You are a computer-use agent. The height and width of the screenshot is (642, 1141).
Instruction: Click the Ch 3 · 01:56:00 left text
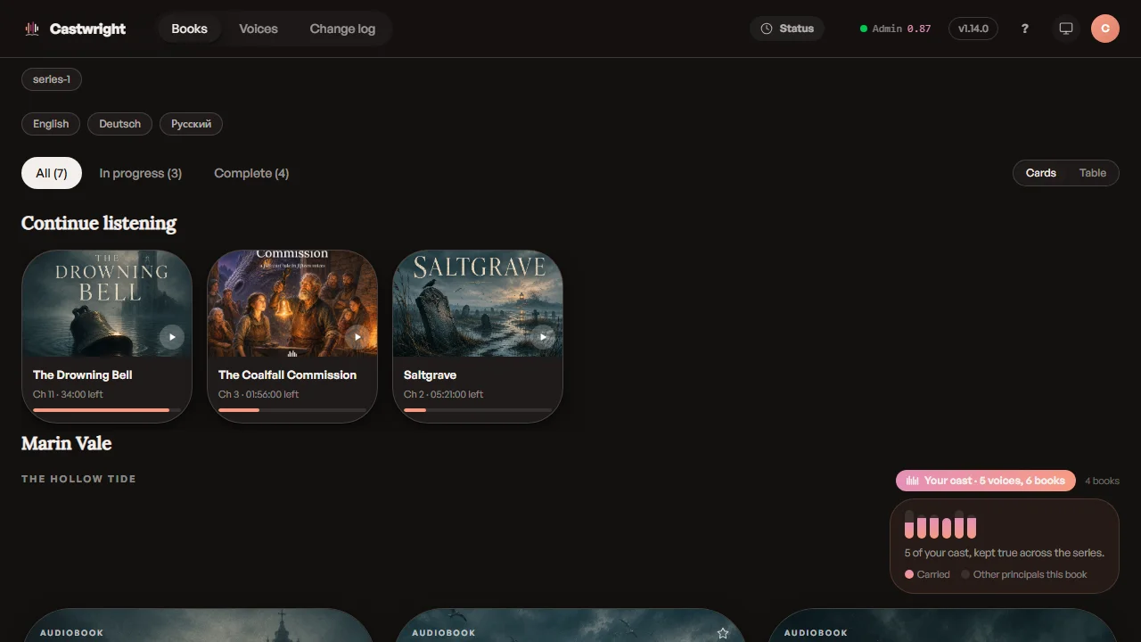coord(259,394)
